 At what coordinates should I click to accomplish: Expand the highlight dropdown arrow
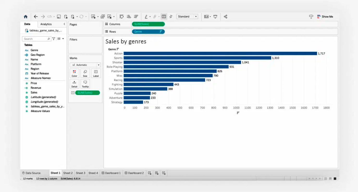[x=150, y=17]
